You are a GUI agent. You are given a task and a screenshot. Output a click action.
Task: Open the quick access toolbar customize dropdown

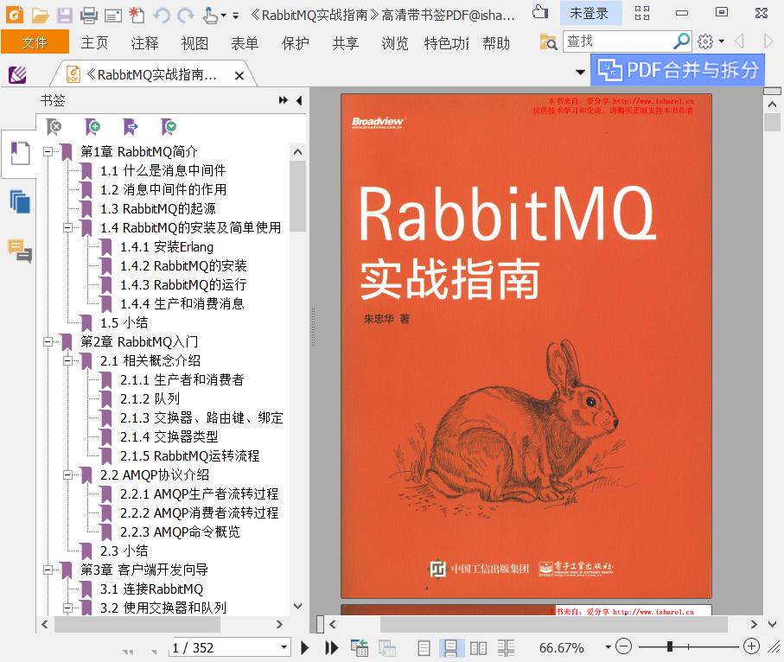[235, 16]
